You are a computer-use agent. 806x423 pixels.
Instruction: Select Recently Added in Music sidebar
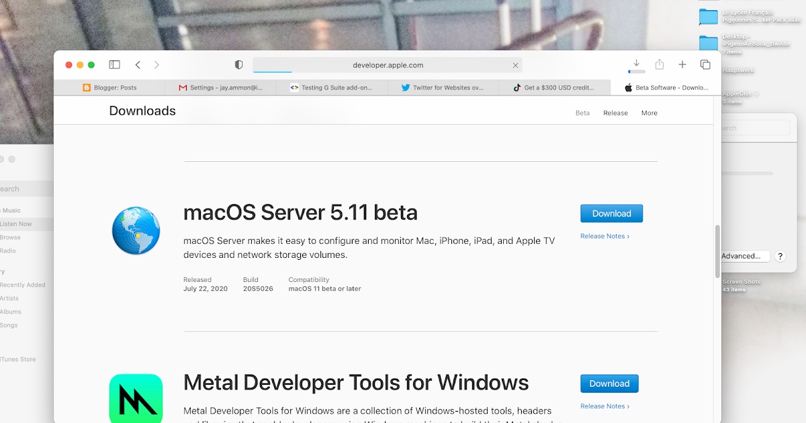coord(23,285)
